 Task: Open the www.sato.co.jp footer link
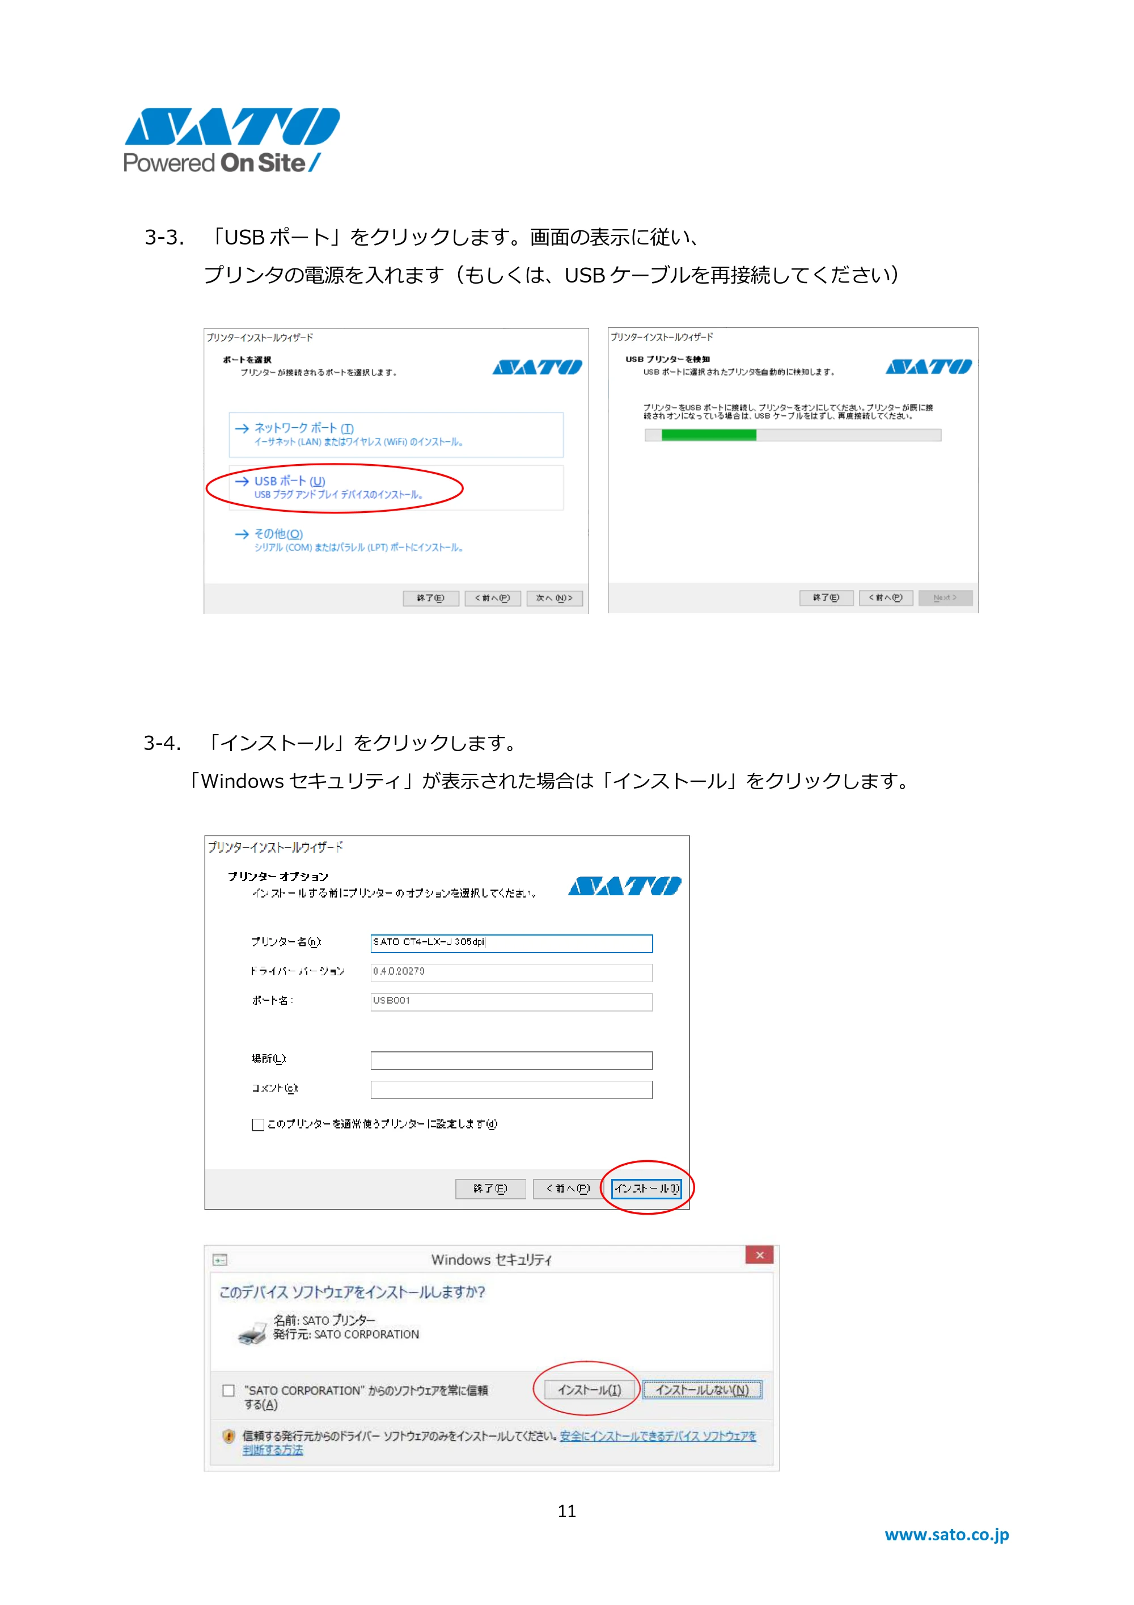click(946, 1535)
